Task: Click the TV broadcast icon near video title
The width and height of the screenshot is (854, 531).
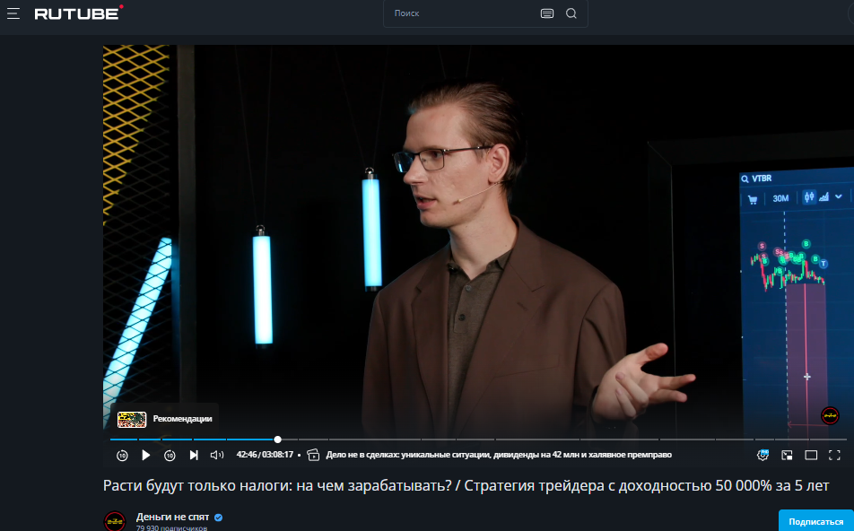Action: (311, 455)
